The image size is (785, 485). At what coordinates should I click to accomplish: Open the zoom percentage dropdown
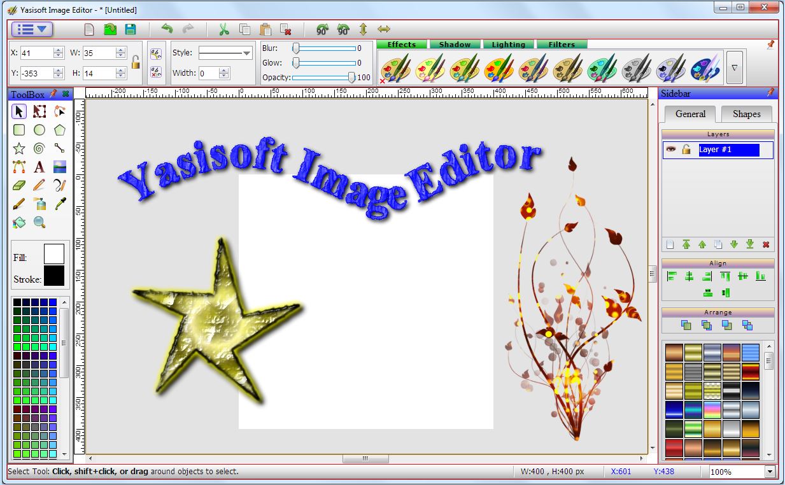pyautogui.click(x=770, y=472)
